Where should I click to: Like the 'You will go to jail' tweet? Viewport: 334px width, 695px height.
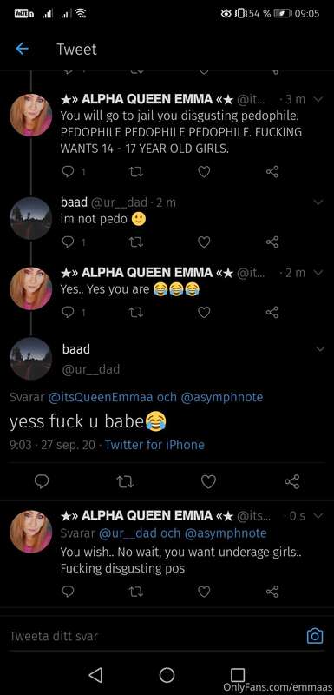[204, 171]
